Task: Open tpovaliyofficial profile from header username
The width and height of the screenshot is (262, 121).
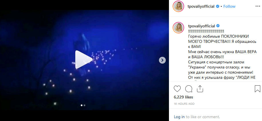Action: tap(201, 7)
